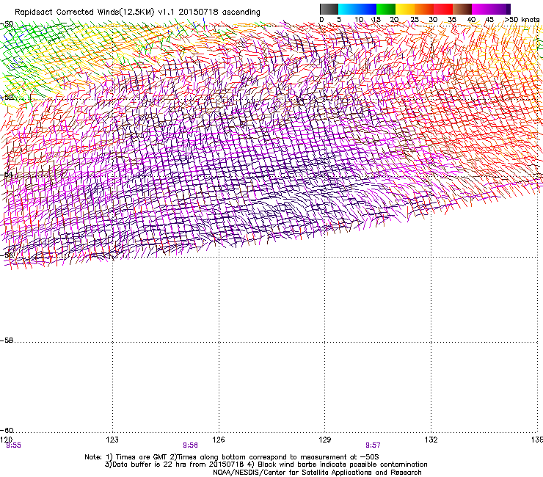Click the '20' legend scale label

394,20
